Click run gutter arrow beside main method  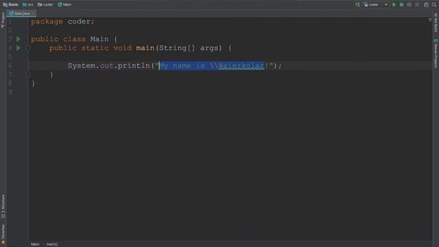click(19, 48)
